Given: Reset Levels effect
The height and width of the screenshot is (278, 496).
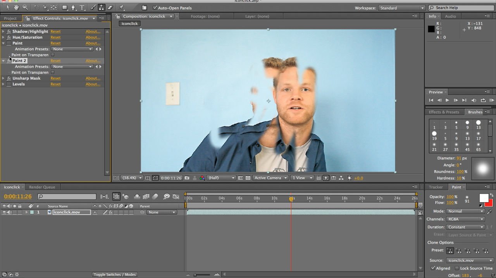Looking at the screenshot, I should tap(55, 84).
